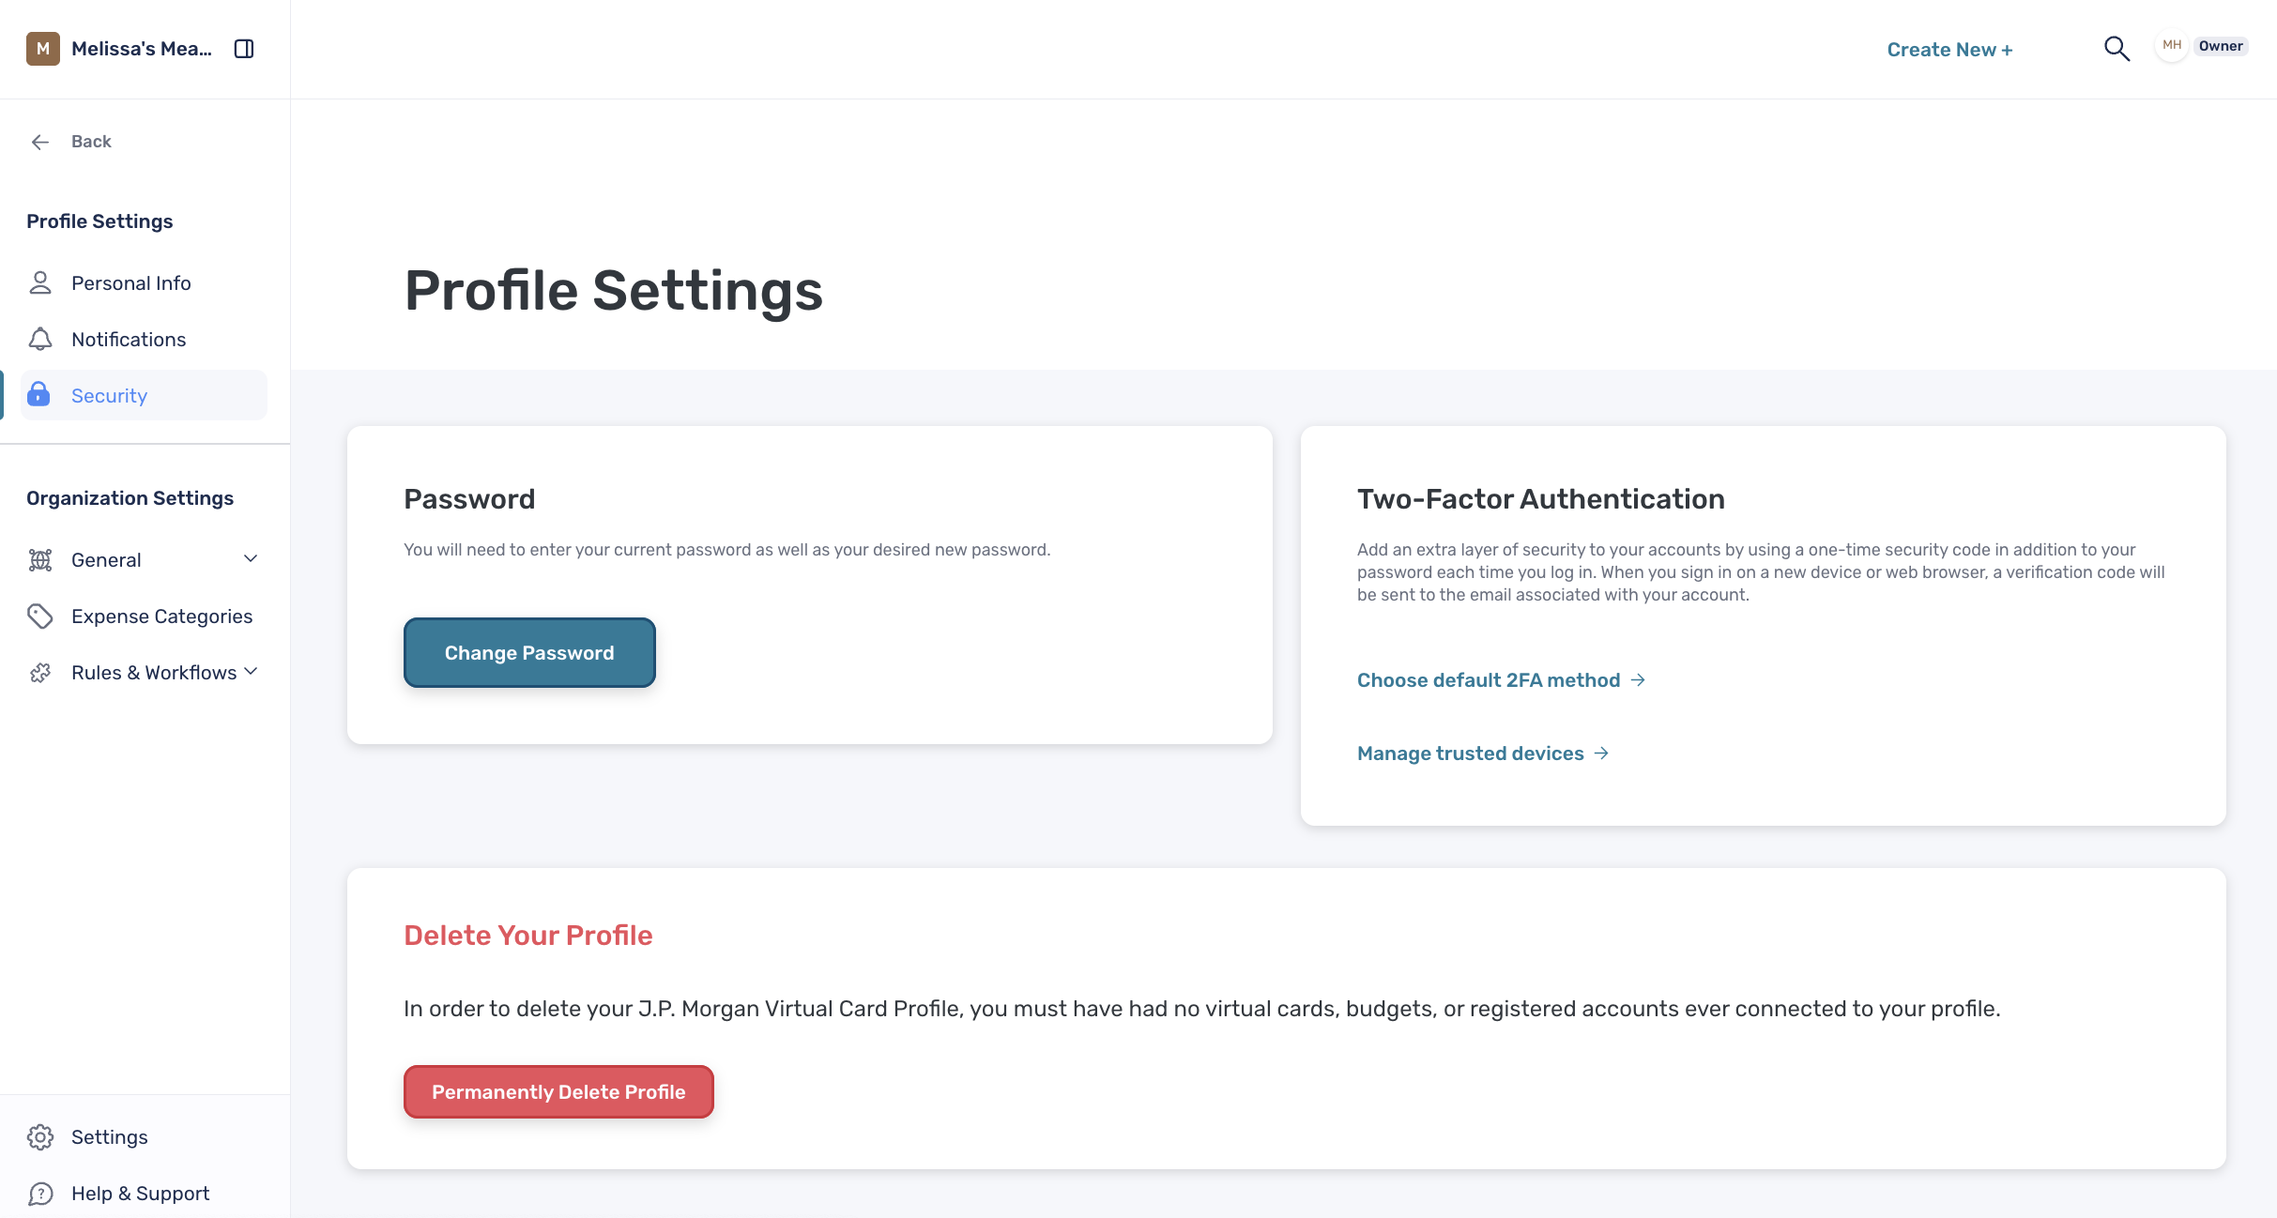Open Settings gear icon
Viewport: 2277px width, 1218px height.
click(40, 1136)
